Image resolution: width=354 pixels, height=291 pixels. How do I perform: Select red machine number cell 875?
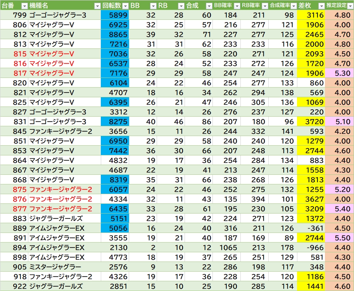point(14,190)
